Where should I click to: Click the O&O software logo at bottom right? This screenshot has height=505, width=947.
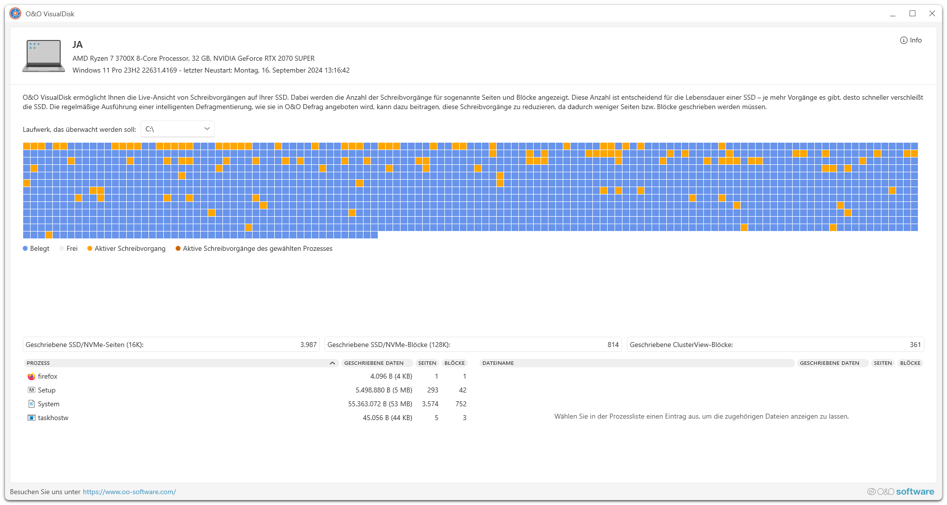901,492
